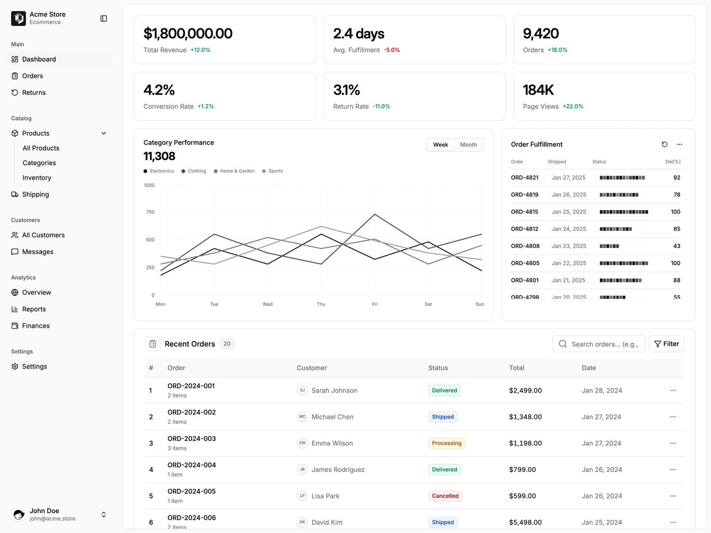Click the Acme Store logo icon

point(19,19)
